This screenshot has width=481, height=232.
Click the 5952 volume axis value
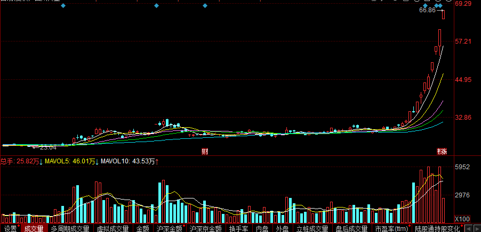coord(462,167)
